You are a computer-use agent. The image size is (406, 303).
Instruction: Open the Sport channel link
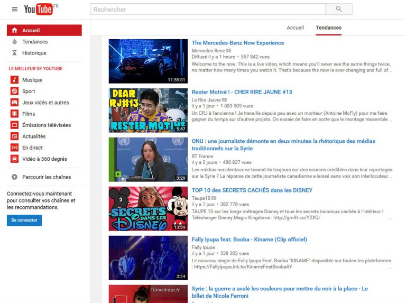tap(29, 91)
